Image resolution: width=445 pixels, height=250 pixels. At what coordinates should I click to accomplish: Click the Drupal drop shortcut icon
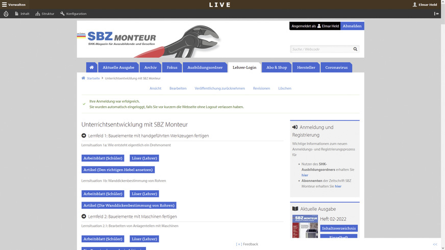pyautogui.click(x=6, y=14)
